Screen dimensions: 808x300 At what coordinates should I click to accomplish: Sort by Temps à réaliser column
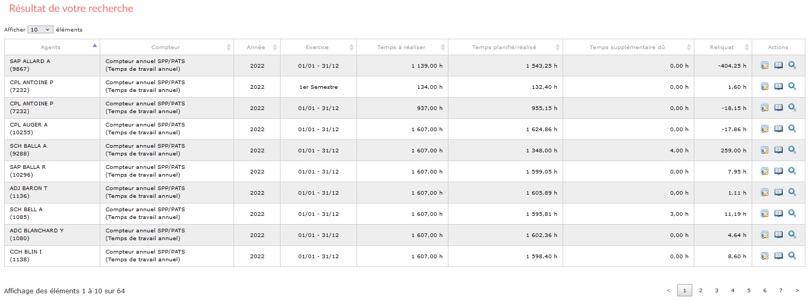pyautogui.click(x=402, y=47)
